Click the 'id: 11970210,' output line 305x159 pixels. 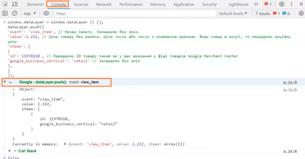point(55,119)
